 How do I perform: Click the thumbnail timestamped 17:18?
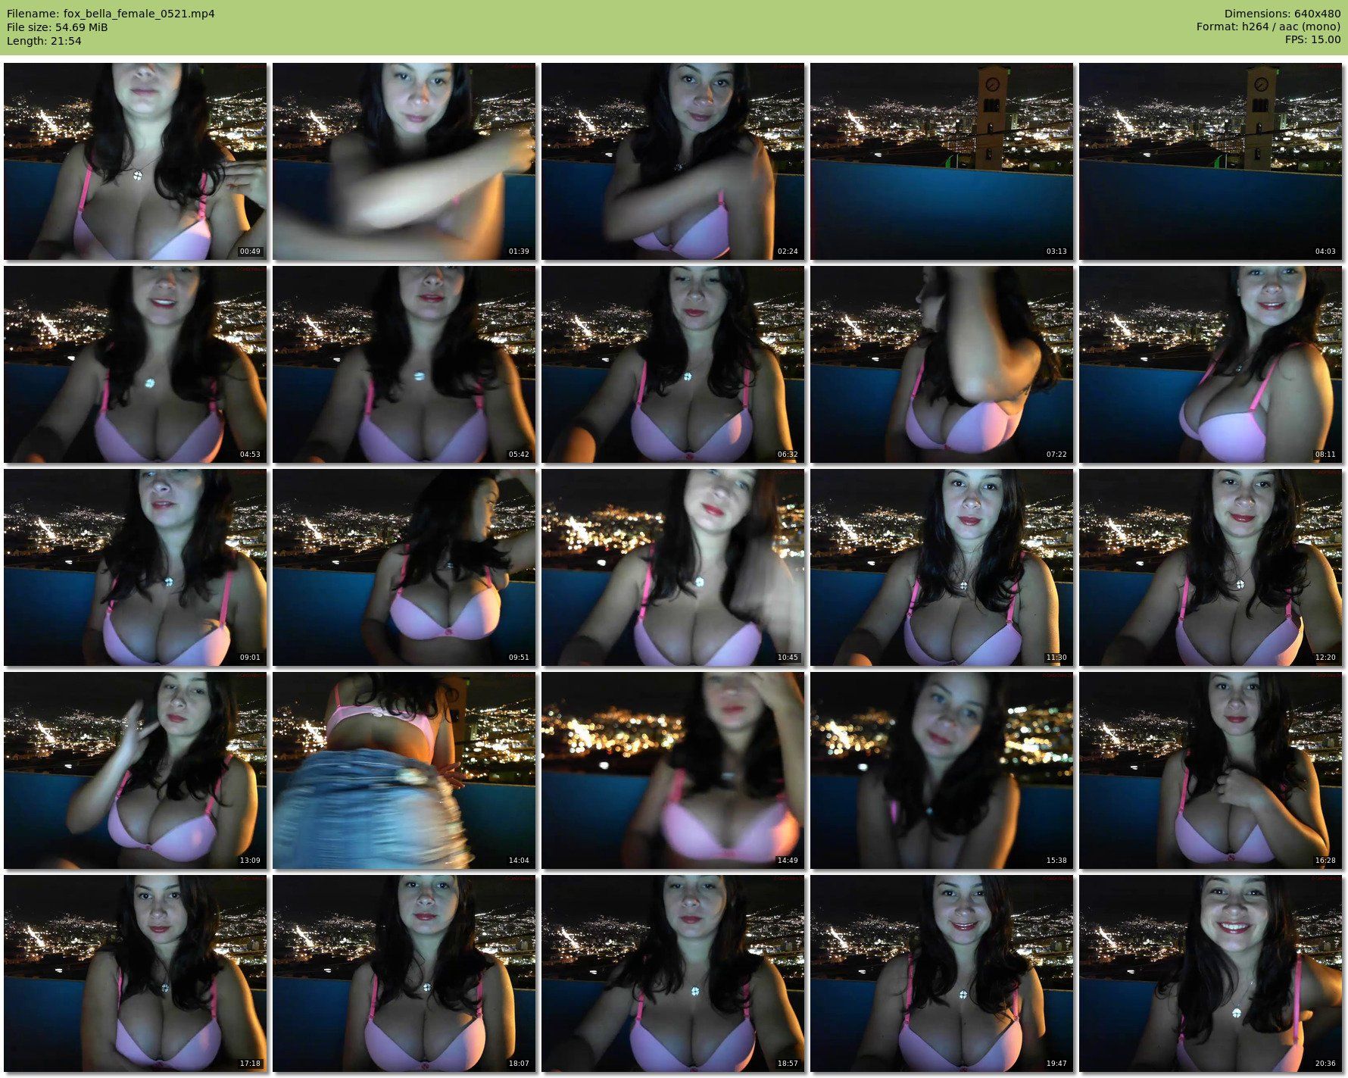click(135, 973)
